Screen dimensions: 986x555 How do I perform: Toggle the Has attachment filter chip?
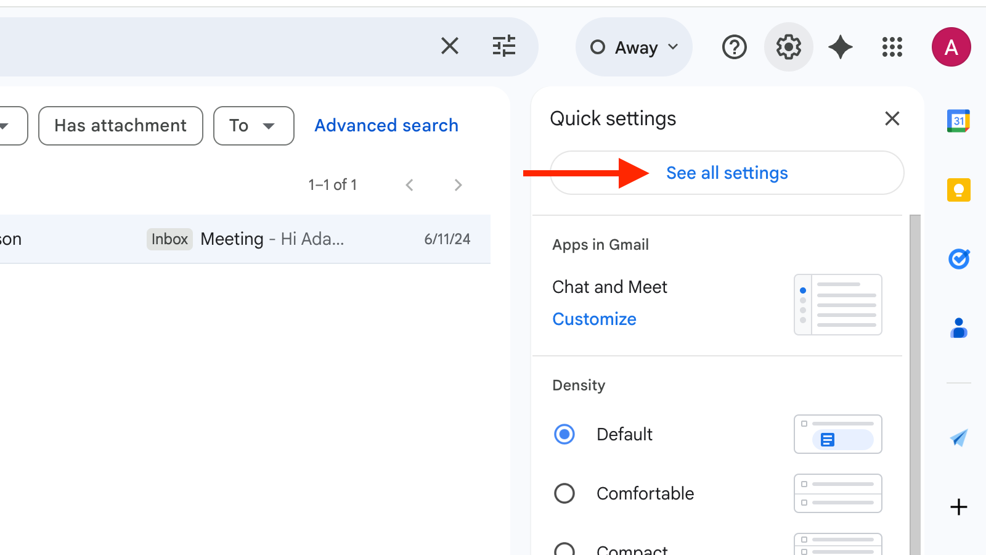pyautogui.click(x=121, y=126)
